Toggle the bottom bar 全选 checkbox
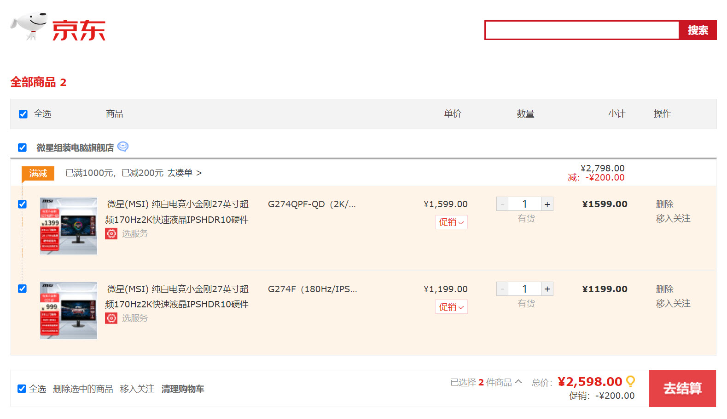The height and width of the screenshot is (419, 727). click(22, 389)
